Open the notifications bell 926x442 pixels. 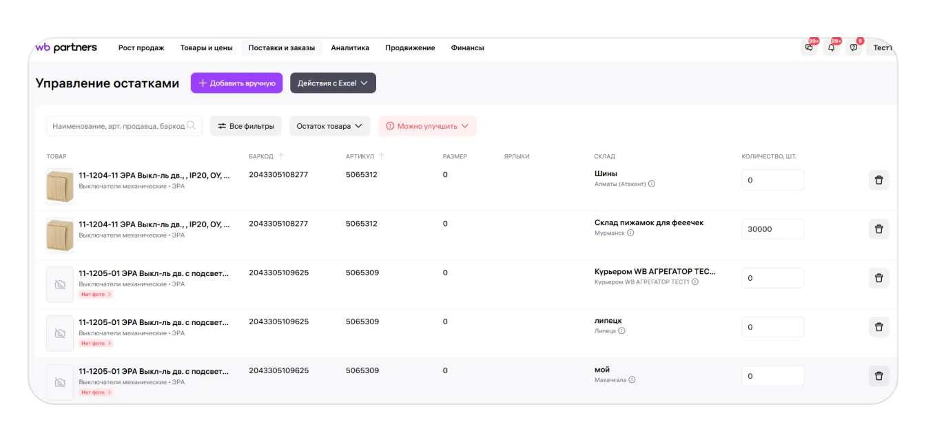pyautogui.click(x=832, y=48)
